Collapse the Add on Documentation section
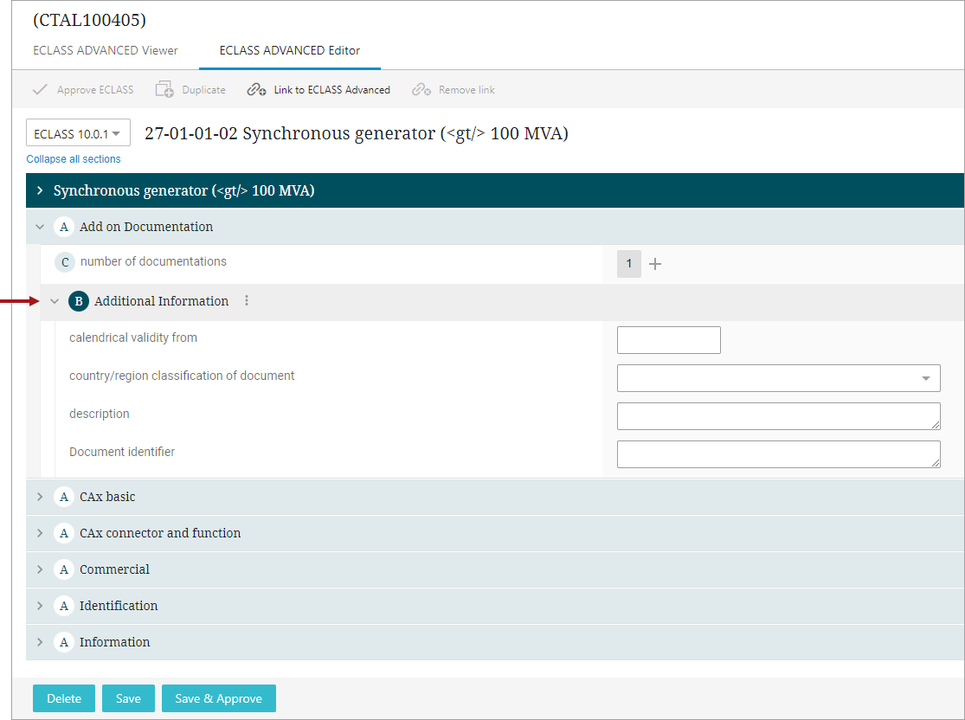This screenshot has height=720, width=965. pos(40,227)
